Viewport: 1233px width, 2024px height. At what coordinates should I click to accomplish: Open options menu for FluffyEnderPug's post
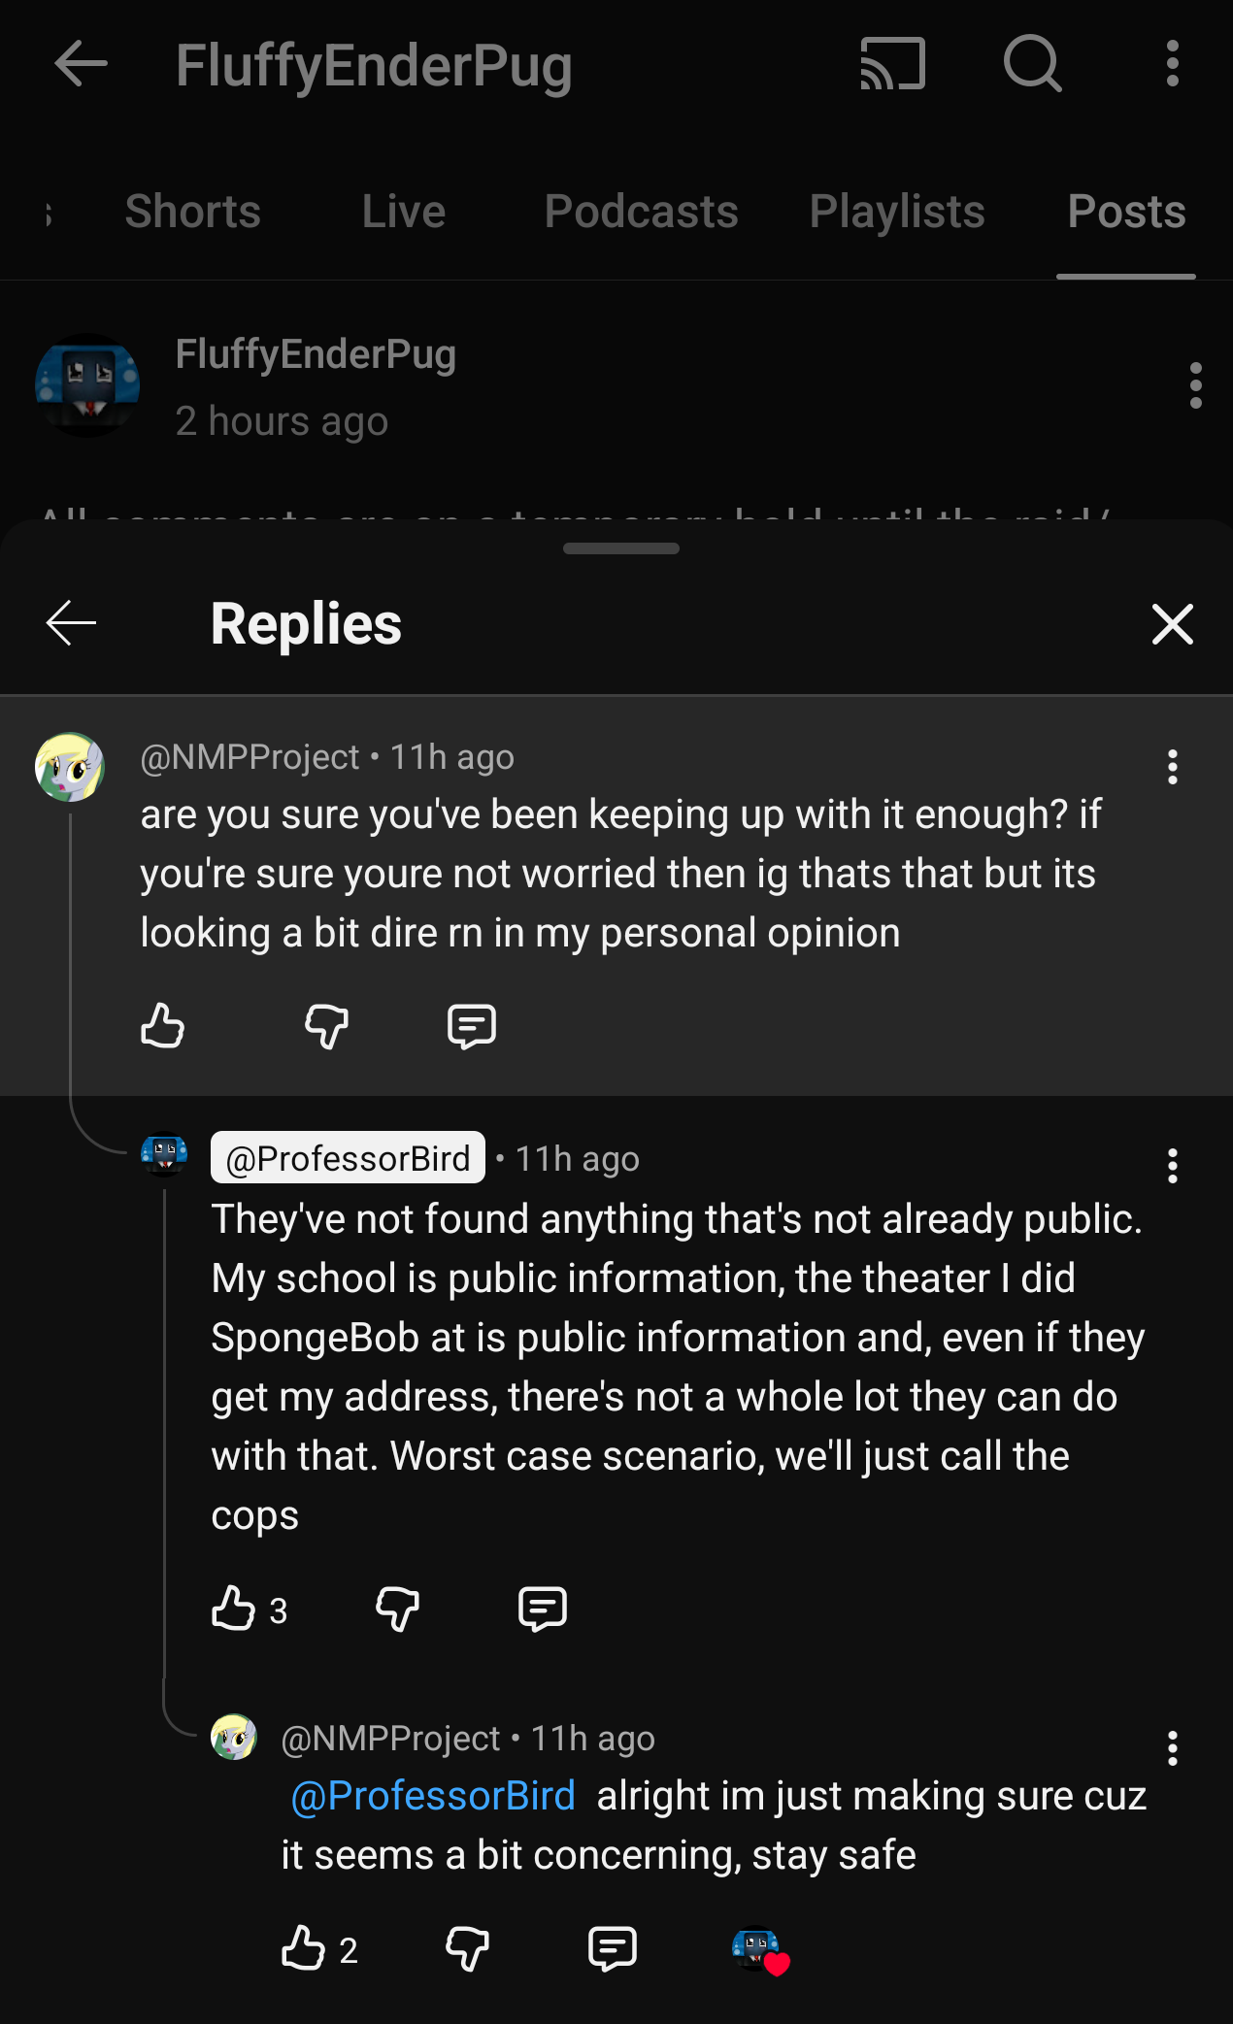1195,386
